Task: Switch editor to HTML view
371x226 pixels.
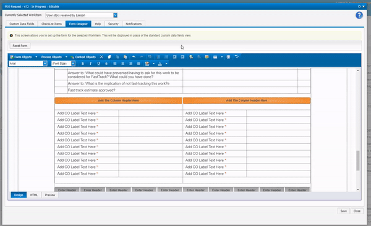Action: 34,195
